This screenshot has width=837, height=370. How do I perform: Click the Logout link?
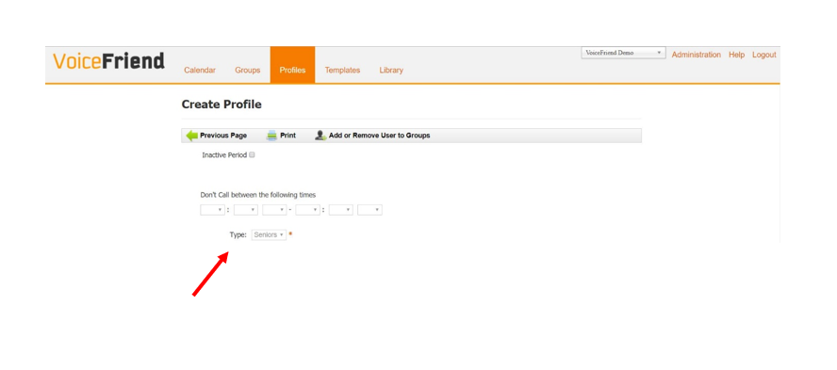764,55
